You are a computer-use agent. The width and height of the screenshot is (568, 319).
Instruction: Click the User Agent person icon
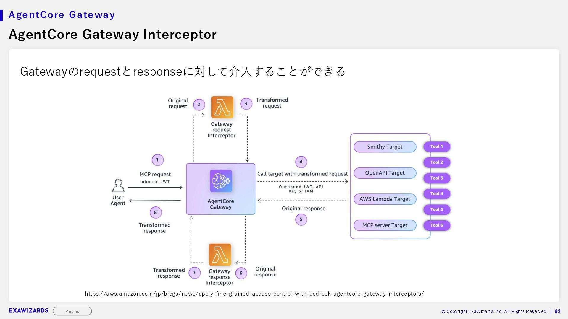click(x=118, y=185)
